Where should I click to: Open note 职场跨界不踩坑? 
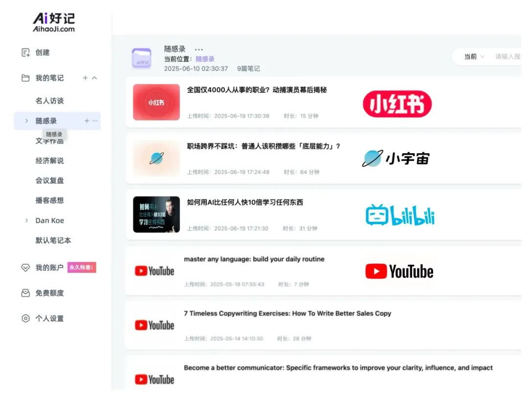click(x=264, y=146)
